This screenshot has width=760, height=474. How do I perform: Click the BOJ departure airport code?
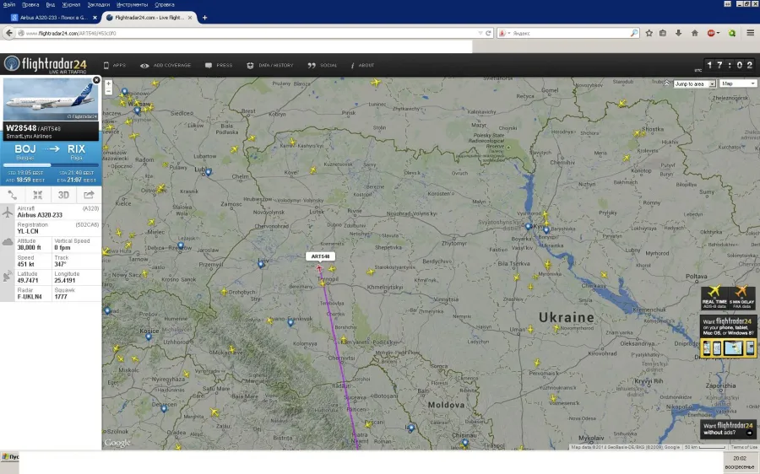(25, 149)
